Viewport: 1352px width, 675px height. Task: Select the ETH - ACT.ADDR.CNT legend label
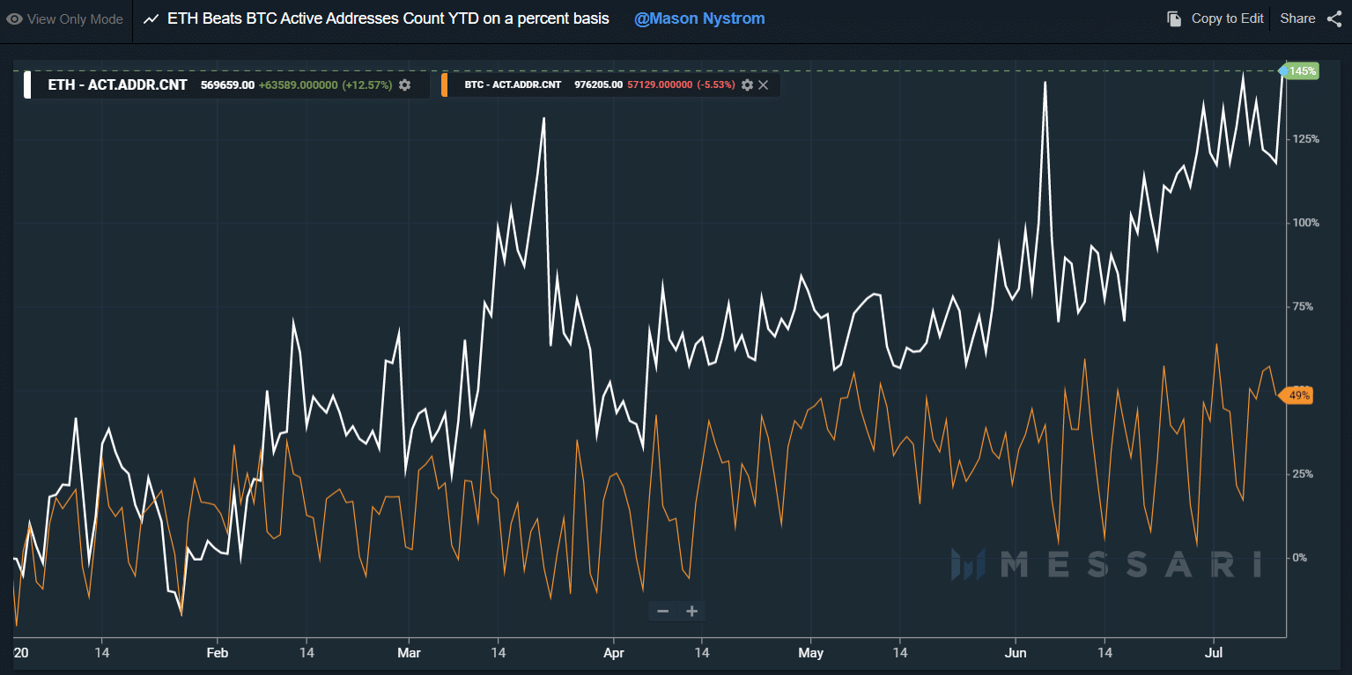[118, 85]
